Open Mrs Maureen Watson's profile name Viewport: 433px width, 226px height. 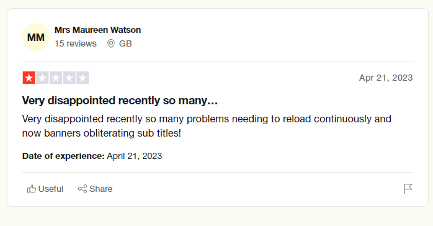pos(98,30)
